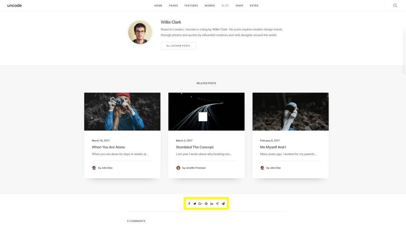Open the Pages menu
The width and height of the screenshot is (406, 228).
pos(173,5)
